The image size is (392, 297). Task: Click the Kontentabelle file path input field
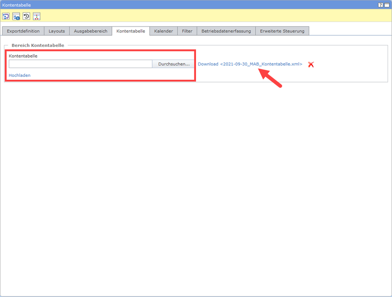(x=80, y=64)
